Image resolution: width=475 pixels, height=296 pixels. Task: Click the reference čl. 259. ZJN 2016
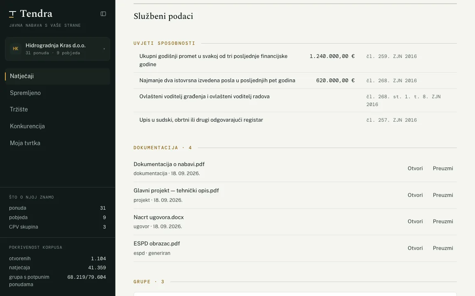coord(391,56)
